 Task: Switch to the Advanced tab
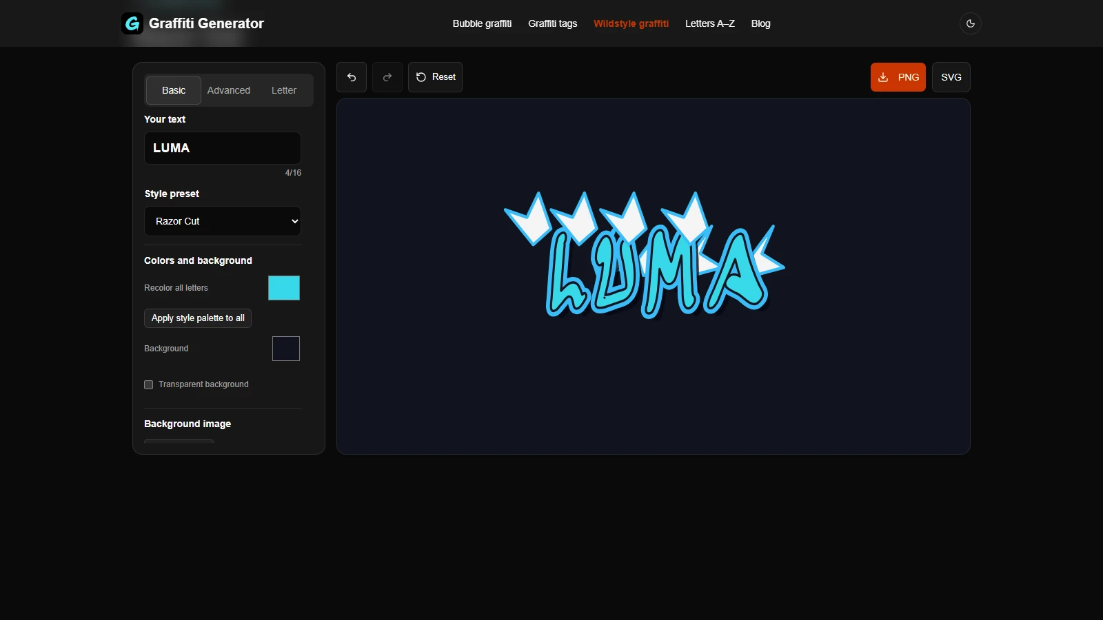(229, 90)
